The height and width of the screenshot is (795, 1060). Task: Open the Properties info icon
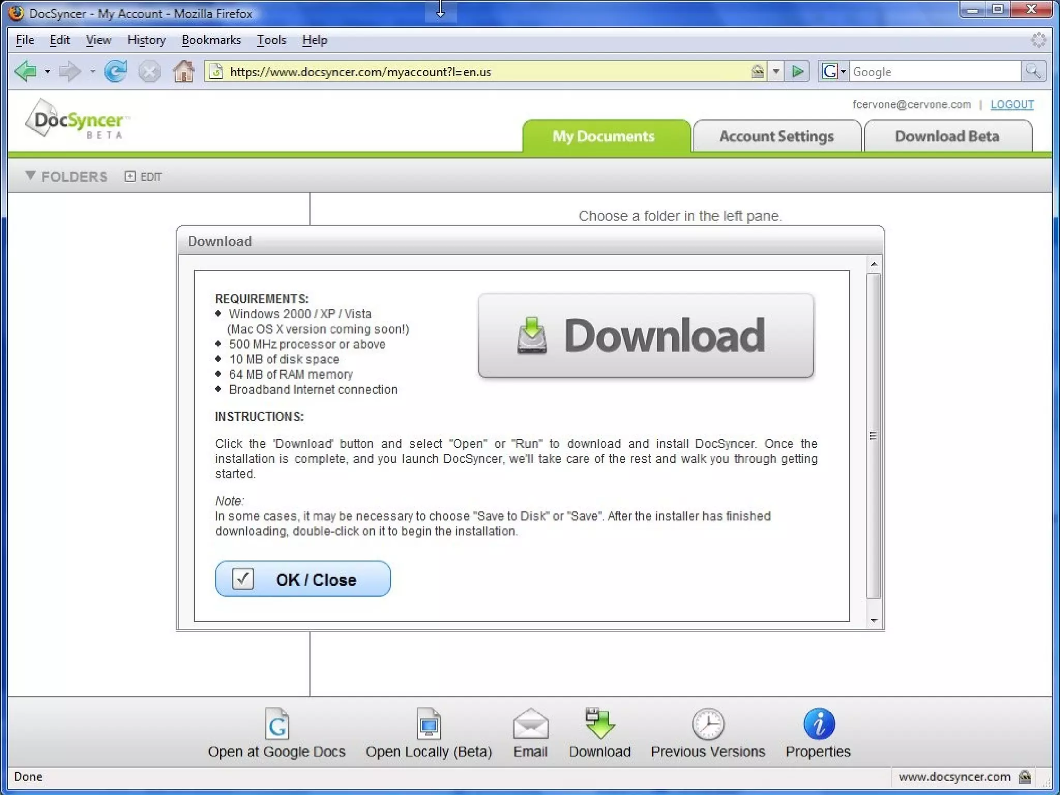pyautogui.click(x=818, y=724)
